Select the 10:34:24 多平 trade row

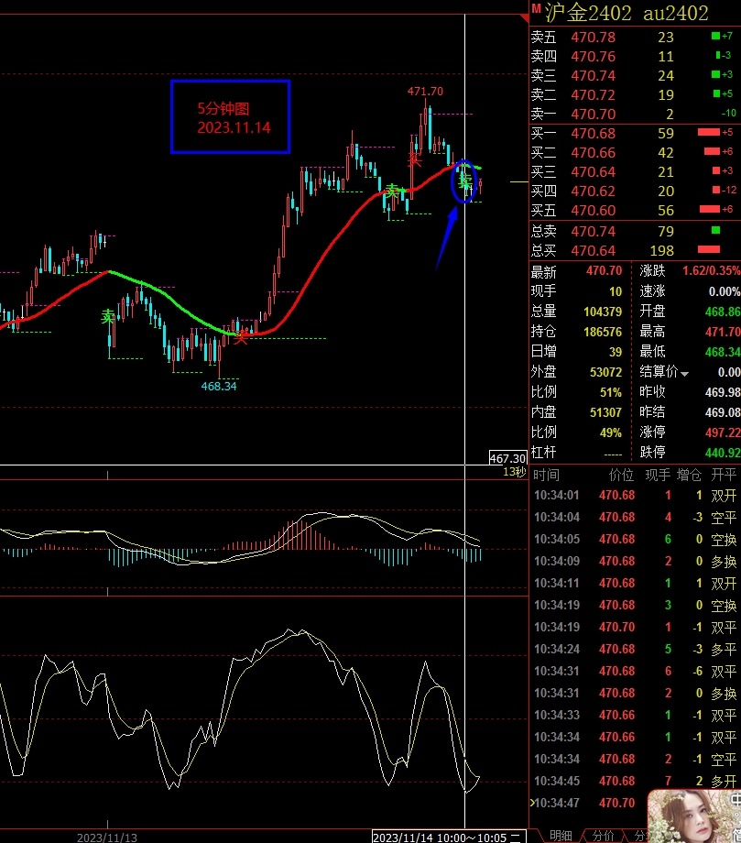tap(635, 650)
